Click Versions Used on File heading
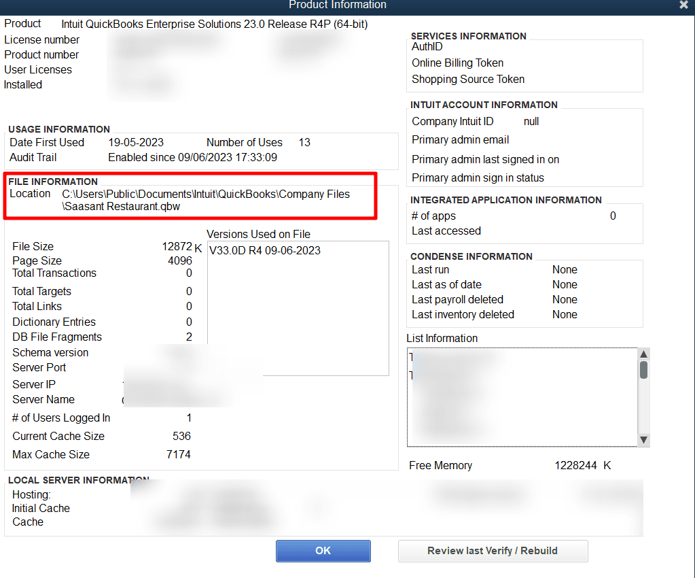The image size is (695, 578). point(258,234)
